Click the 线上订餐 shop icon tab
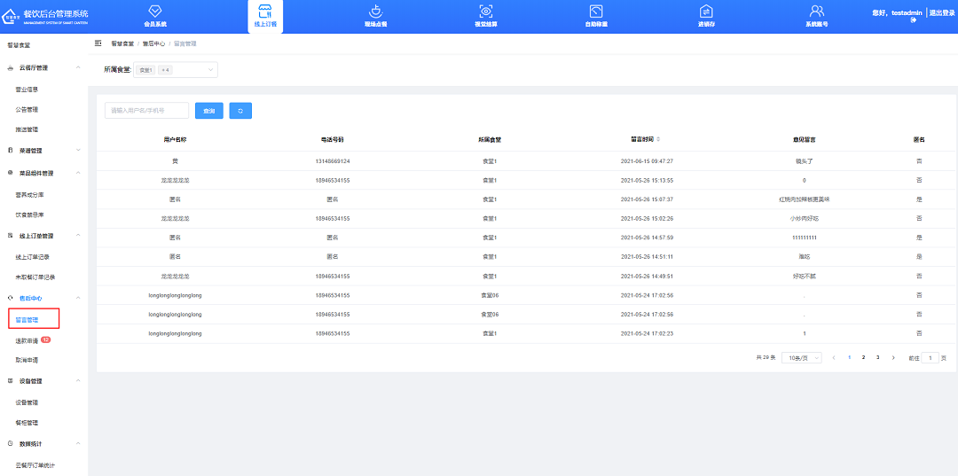Viewport: 958px width, 476px height. click(264, 15)
